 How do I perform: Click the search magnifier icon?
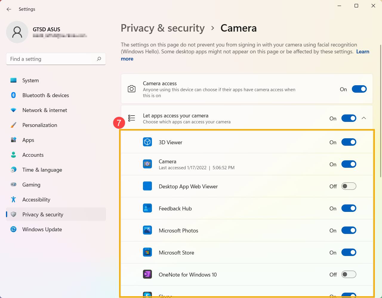[x=99, y=59]
